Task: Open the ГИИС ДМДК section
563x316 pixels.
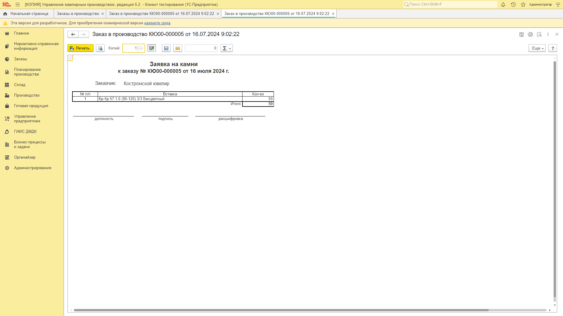Action: [x=32, y=132]
